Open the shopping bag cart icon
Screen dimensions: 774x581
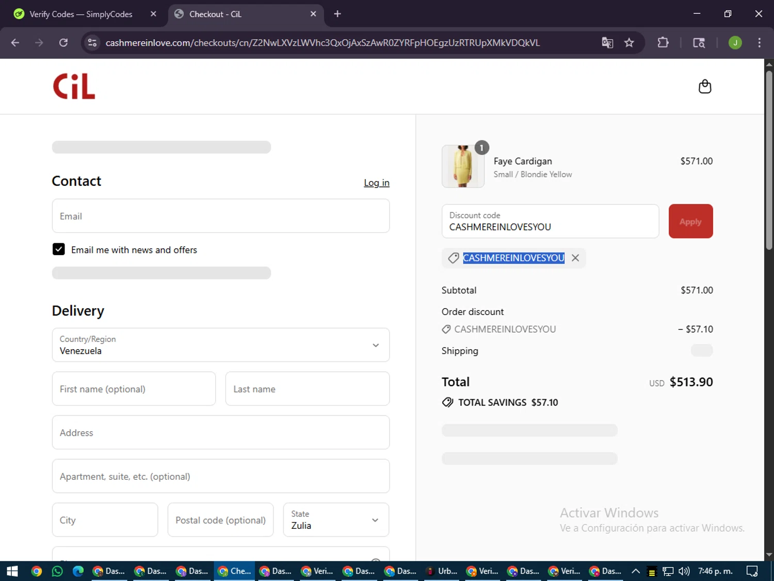coord(705,86)
